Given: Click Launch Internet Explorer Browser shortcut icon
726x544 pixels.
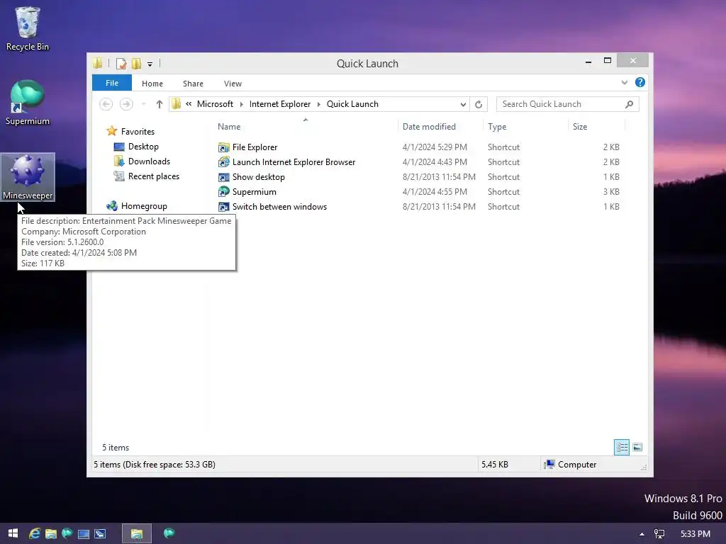Looking at the screenshot, I should click(x=223, y=162).
